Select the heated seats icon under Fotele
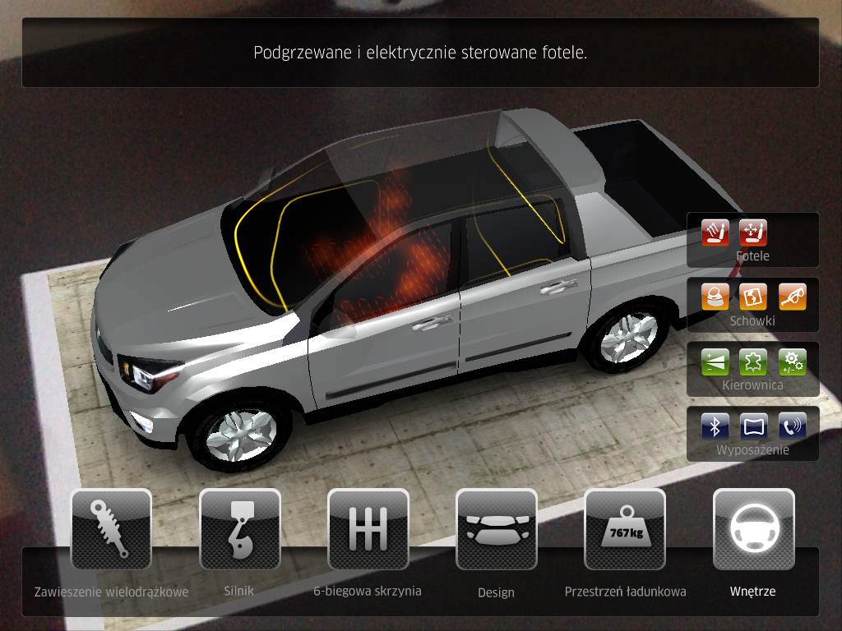Image resolution: width=842 pixels, height=631 pixels. coord(715,233)
